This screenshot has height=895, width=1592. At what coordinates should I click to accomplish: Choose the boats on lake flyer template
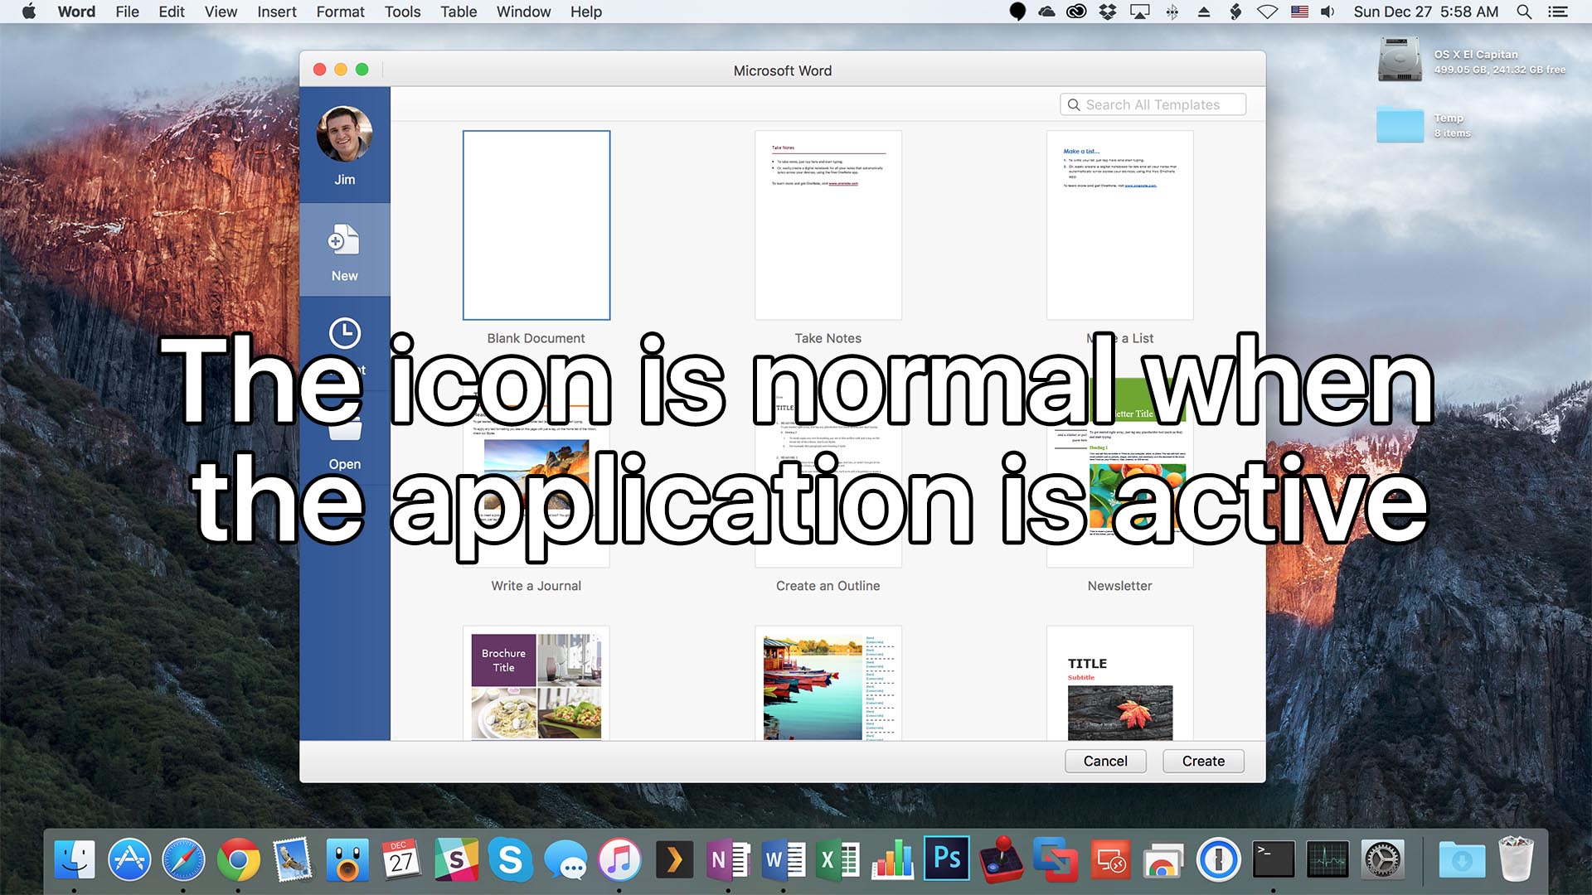click(x=828, y=684)
